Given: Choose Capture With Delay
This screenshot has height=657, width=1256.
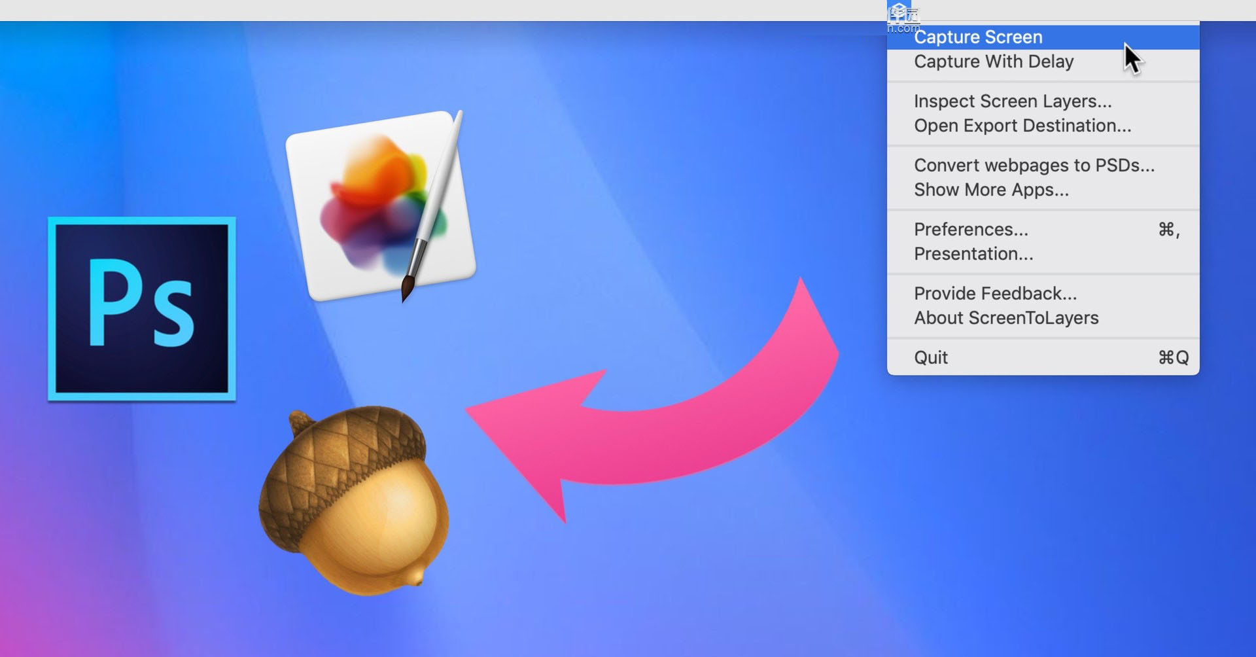Looking at the screenshot, I should (1043, 62).
